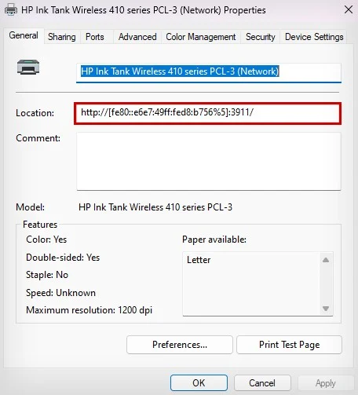Click the Location field with the http address
358x395 pixels.
pos(208,113)
